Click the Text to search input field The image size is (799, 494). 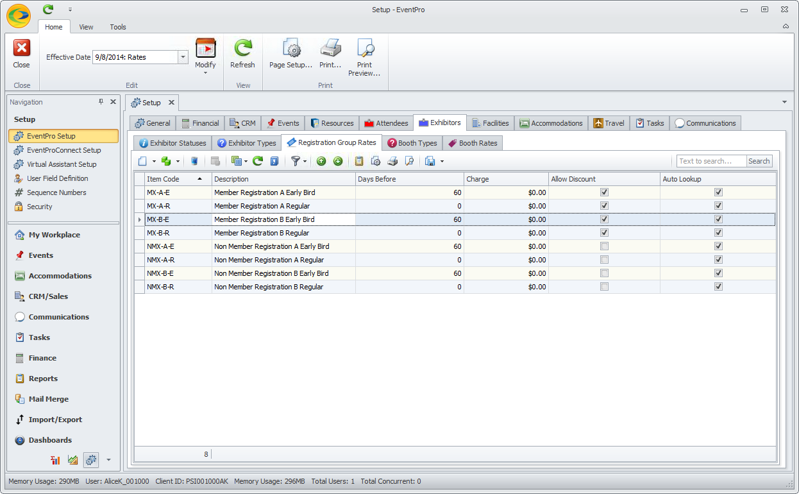(x=711, y=161)
